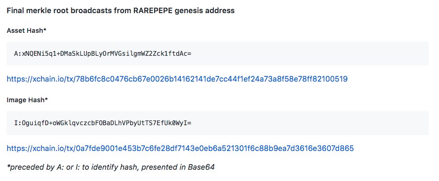439x181 pixels.
Task: Click the word Base64 in the footnote
Action: [x=201, y=167]
